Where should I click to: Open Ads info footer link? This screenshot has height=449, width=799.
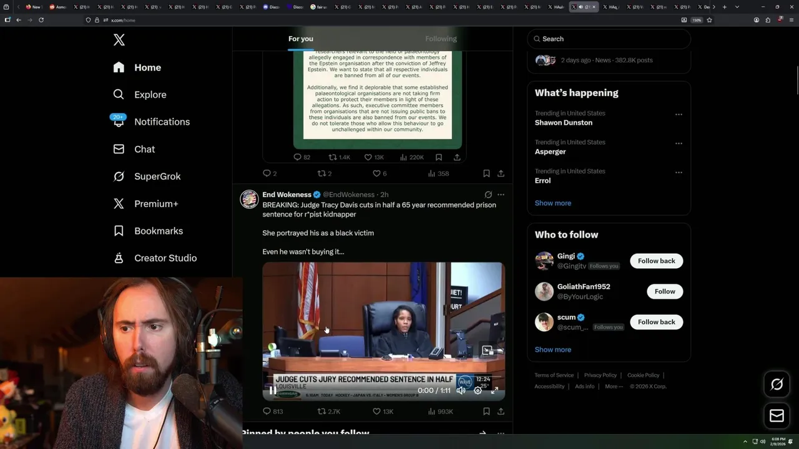click(585, 386)
